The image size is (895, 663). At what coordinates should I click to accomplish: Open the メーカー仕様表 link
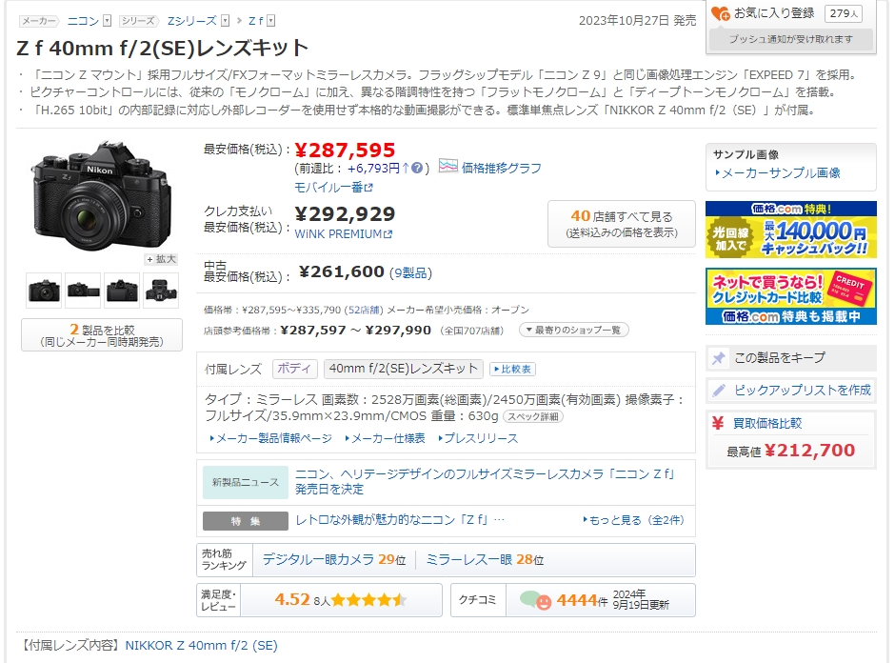click(388, 438)
